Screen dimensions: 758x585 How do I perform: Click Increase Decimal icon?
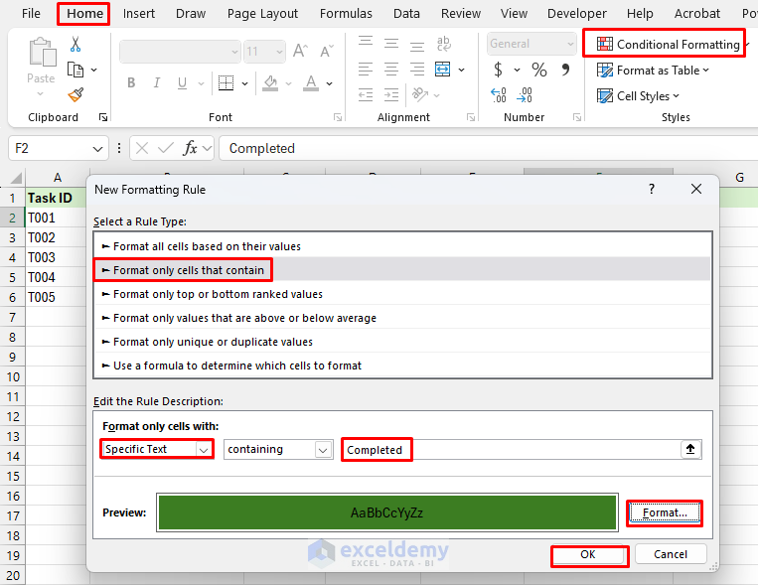coord(499,94)
